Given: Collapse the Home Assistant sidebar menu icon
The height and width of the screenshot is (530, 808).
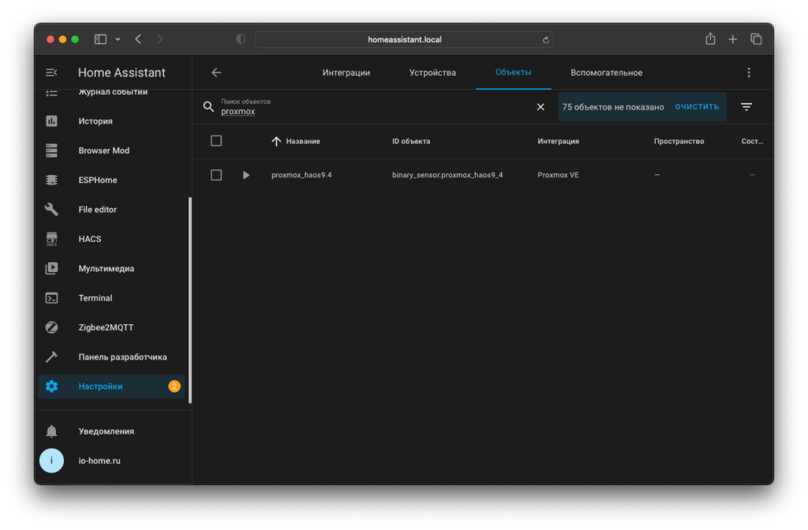Looking at the screenshot, I should point(51,73).
